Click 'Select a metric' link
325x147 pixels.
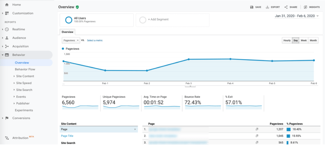click(95, 40)
